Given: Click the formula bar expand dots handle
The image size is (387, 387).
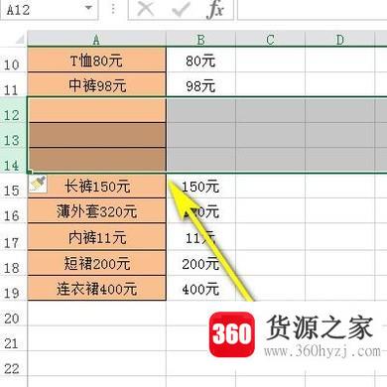Looking at the screenshot, I should click(x=113, y=9).
